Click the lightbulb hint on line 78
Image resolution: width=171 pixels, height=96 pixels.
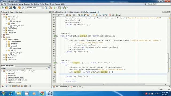tap(55, 72)
